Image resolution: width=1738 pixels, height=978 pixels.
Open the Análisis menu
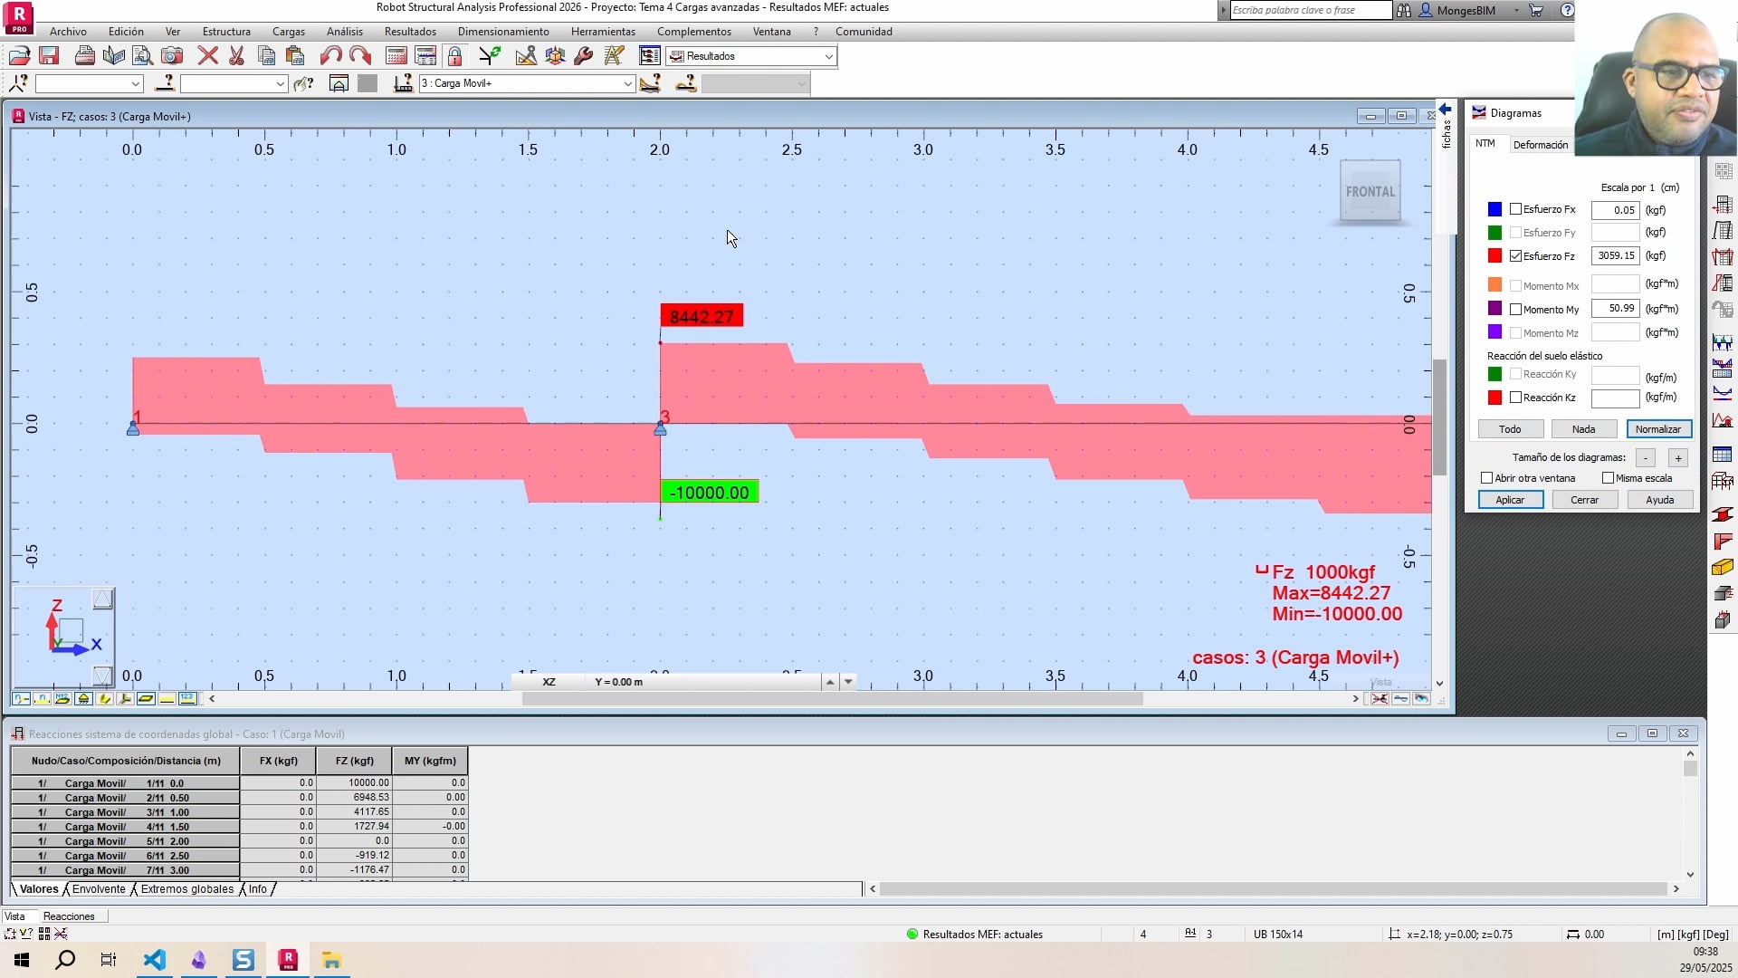(345, 32)
